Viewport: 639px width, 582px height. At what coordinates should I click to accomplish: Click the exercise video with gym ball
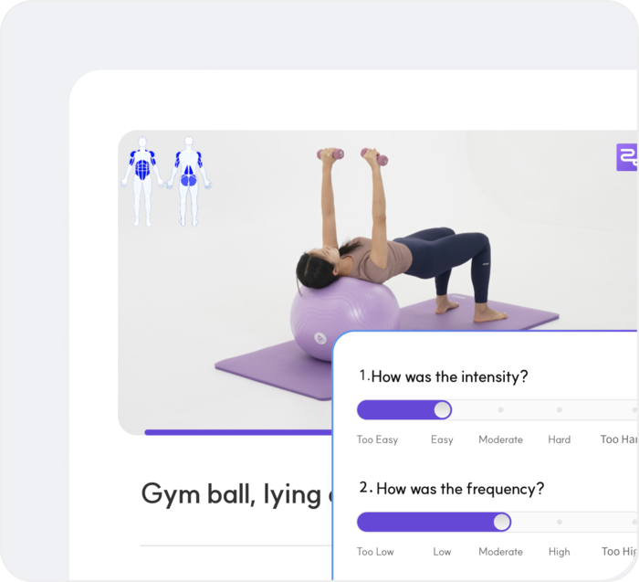tap(377, 281)
